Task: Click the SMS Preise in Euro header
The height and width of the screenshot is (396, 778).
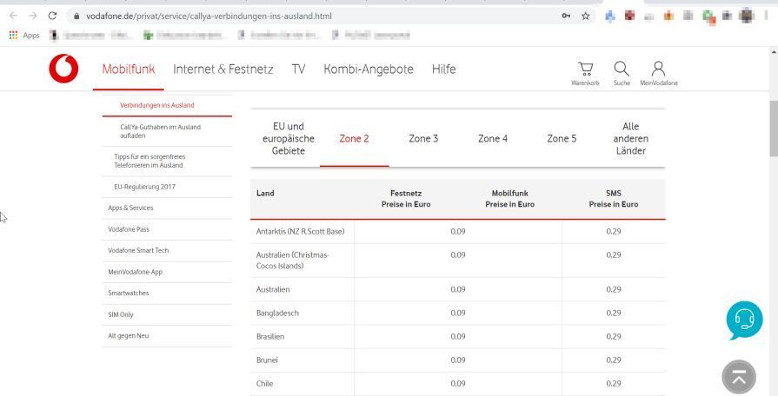Action: tap(613, 199)
